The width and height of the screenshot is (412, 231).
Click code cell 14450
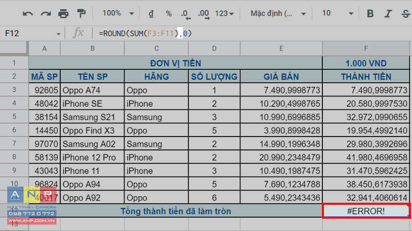pyautogui.click(x=44, y=130)
